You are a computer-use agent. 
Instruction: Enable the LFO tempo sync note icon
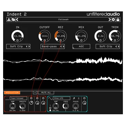pyautogui.click(x=74, y=98)
